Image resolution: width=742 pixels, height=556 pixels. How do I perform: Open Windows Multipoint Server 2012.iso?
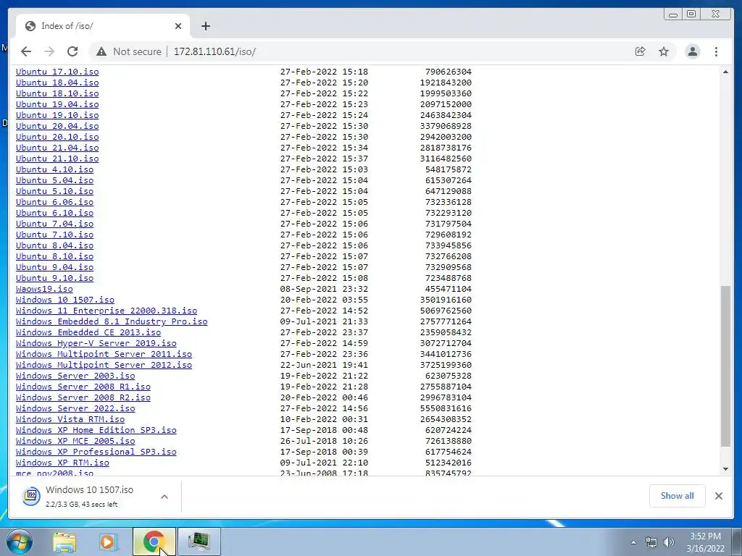[104, 366]
